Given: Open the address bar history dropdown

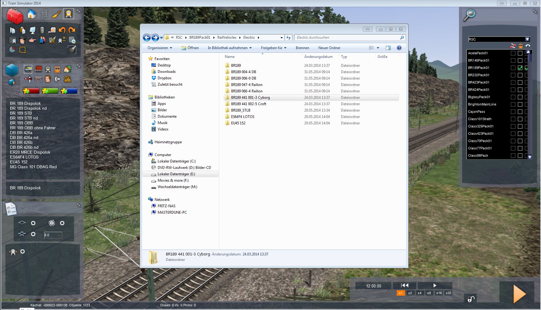Looking at the screenshot, I should click(x=281, y=37).
